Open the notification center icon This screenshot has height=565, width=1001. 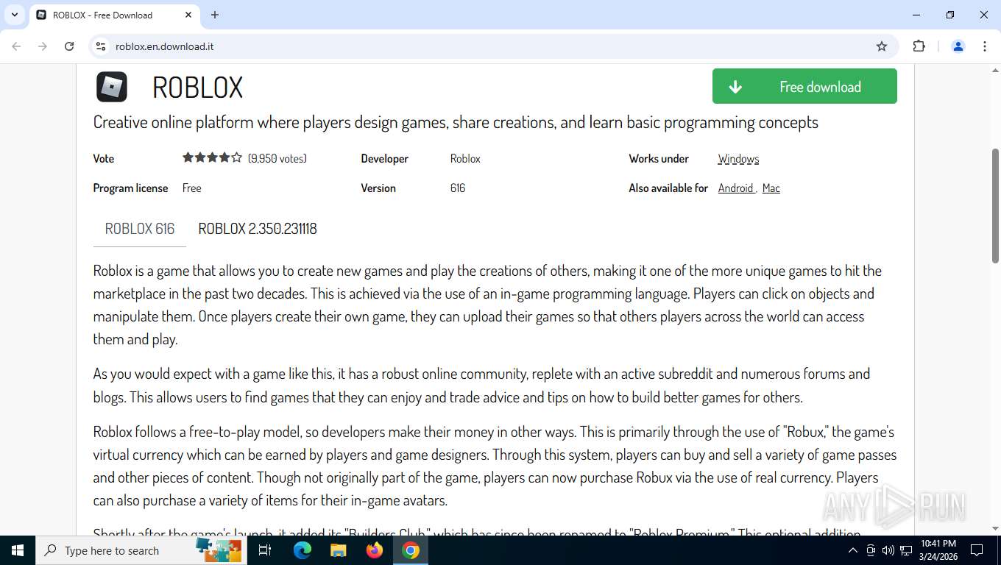[x=977, y=550]
